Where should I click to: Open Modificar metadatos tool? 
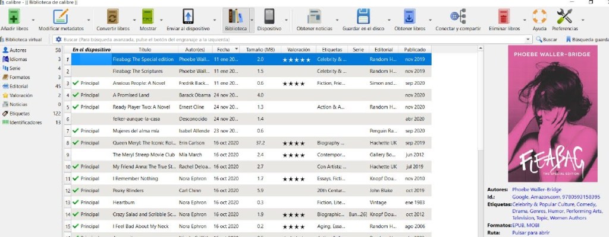click(61, 17)
